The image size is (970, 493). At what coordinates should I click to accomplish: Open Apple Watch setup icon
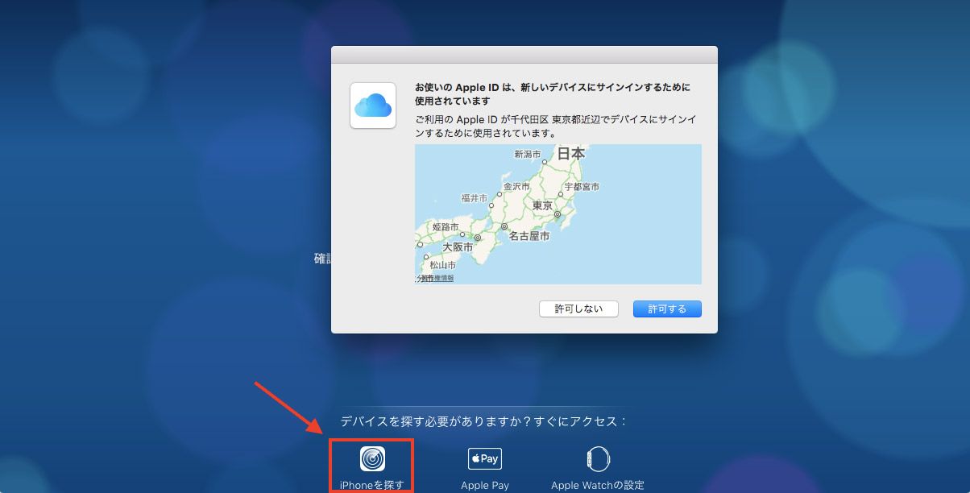click(597, 458)
